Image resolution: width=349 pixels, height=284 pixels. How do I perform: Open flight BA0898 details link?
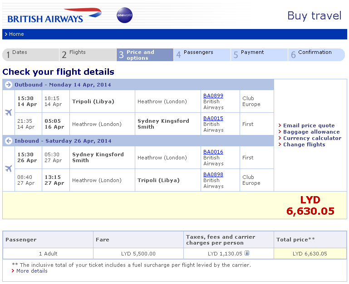213,174
